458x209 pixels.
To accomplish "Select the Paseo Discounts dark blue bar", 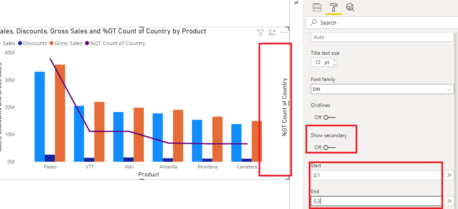I will tap(50, 158).
